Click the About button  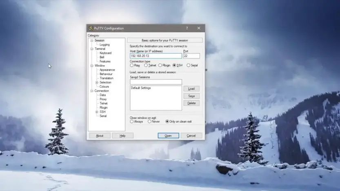[x=100, y=136]
